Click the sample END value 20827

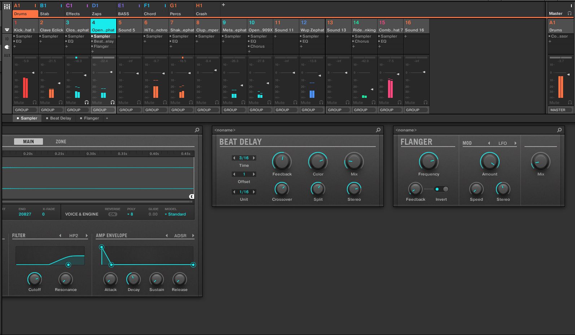coord(25,214)
